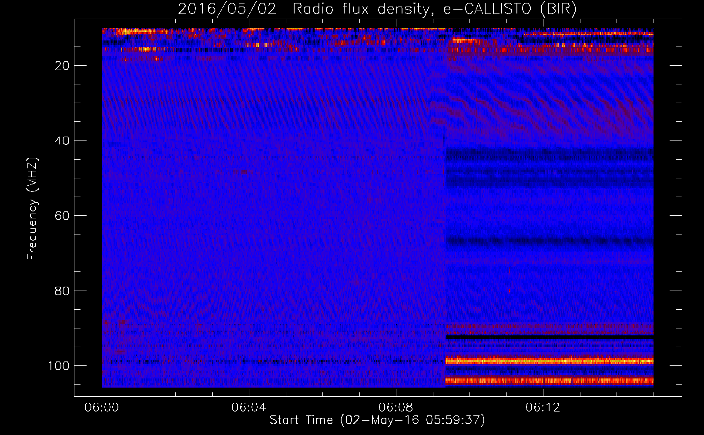Click the 20 MHz frequency tick label
704x435 pixels.
coord(63,66)
